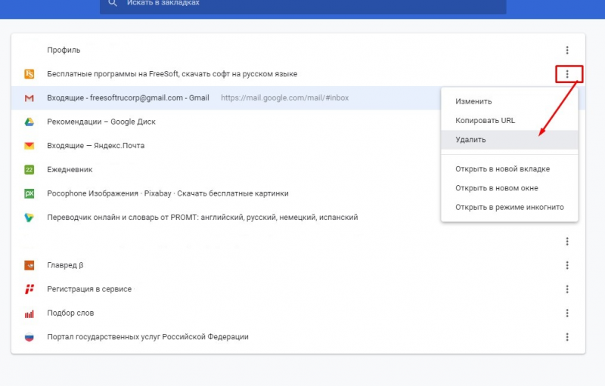Image resolution: width=605 pixels, height=386 pixels.
Task: Click the Pixabay favicon
Action: (29, 193)
